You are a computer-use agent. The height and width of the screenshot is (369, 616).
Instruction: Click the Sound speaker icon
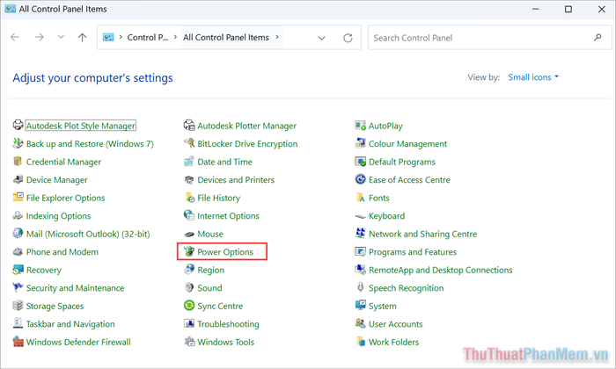[x=189, y=287]
